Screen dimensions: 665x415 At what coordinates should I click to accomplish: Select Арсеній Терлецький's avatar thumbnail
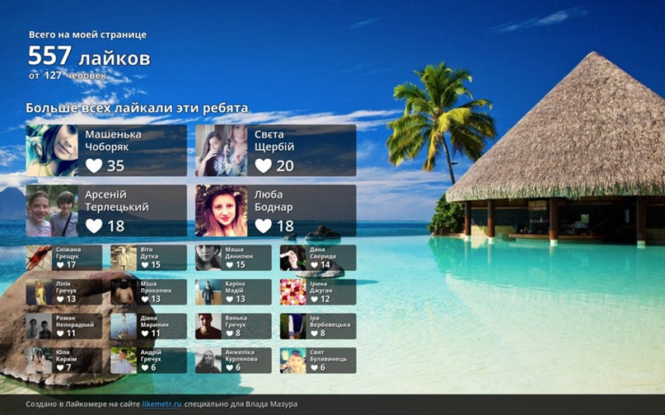(x=52, y=211)
